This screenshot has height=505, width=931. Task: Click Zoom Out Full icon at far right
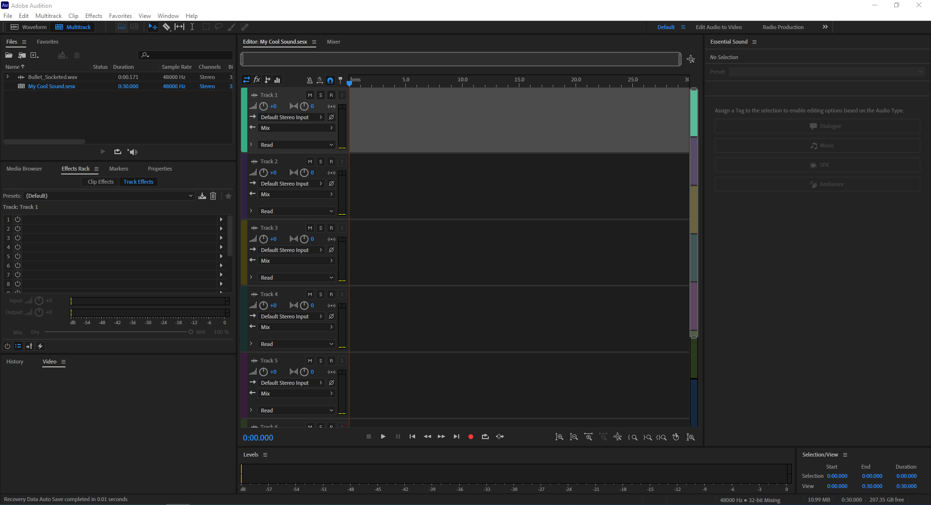pyautogui.click(x=690, y=437)
